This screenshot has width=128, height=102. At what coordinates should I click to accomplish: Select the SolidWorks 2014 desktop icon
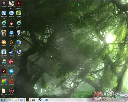[x=11, y=63]
